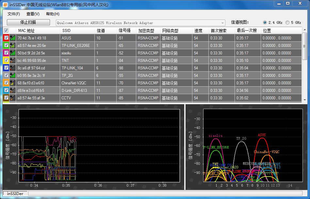Sort by the 信道 column header
This screenshot has width=310, height=199.
pos(106,31)
